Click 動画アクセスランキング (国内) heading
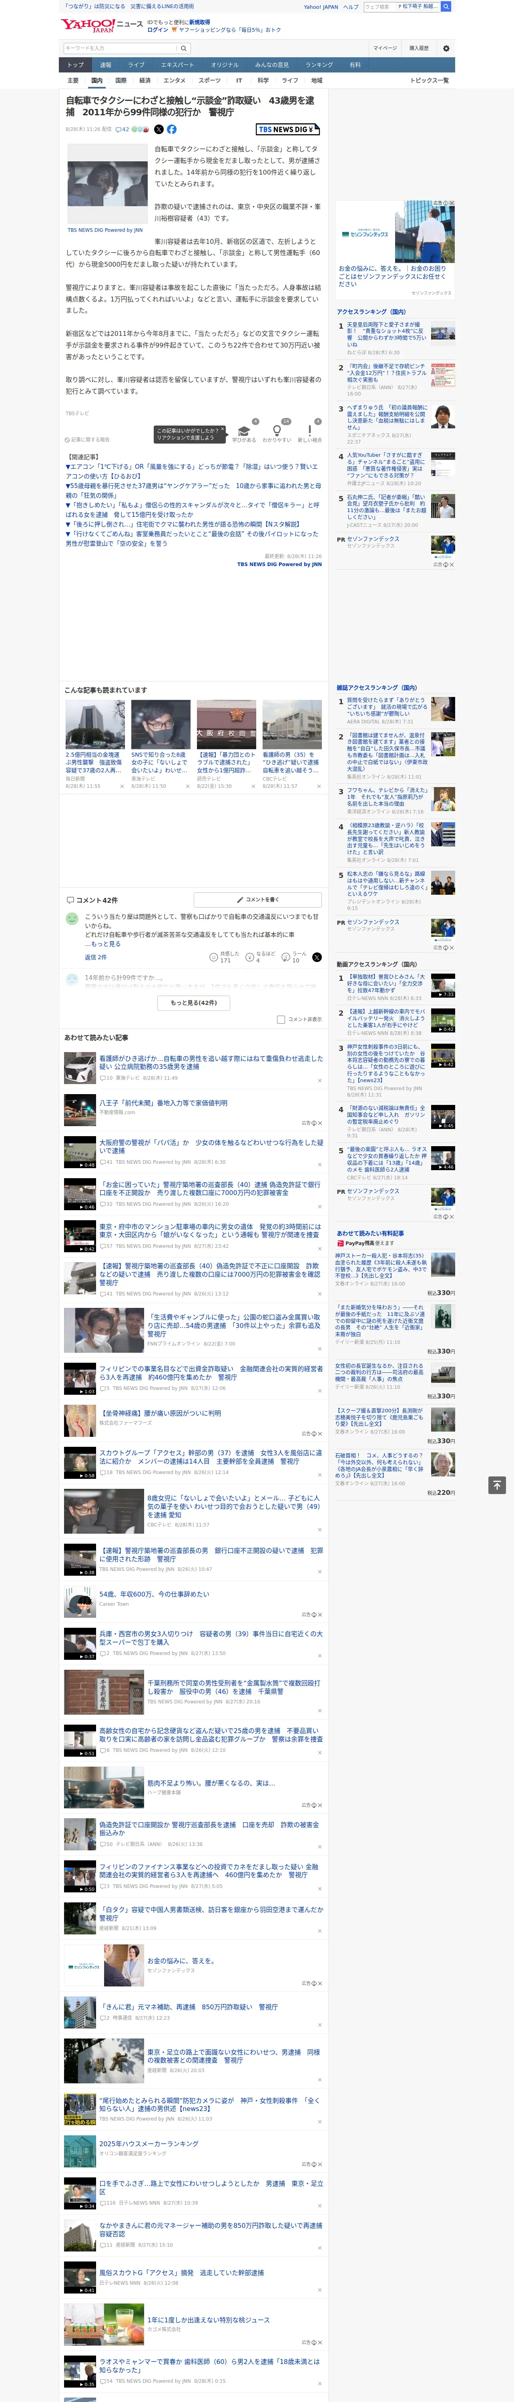This screenshot has height=2402, width=514. pos(377,964)
